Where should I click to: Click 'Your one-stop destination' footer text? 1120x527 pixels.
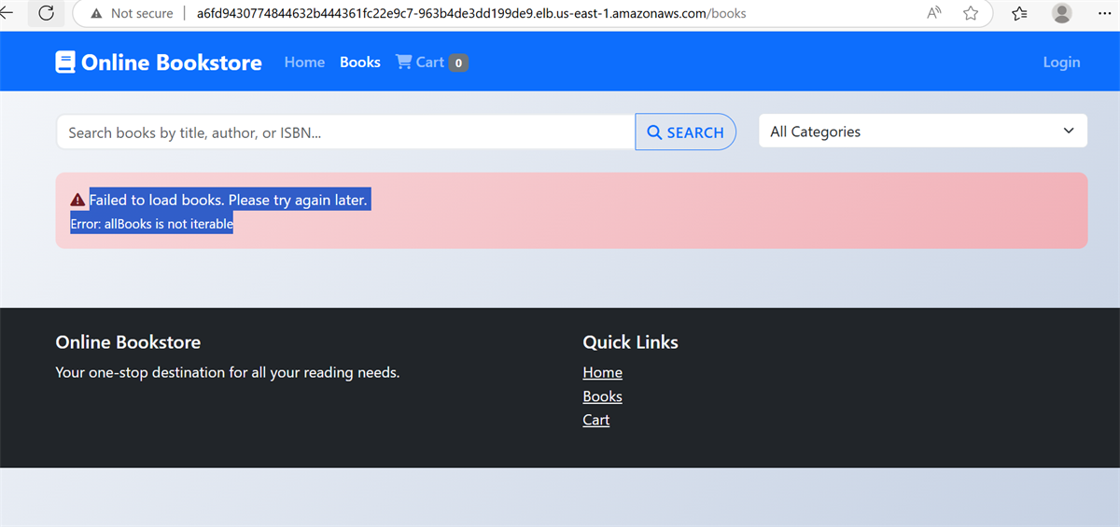pos(228,372)
